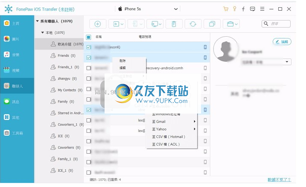Open the Others section in sidebar
Image resolution: width=306 pixels, height=187 pixels.
(17, 117)
